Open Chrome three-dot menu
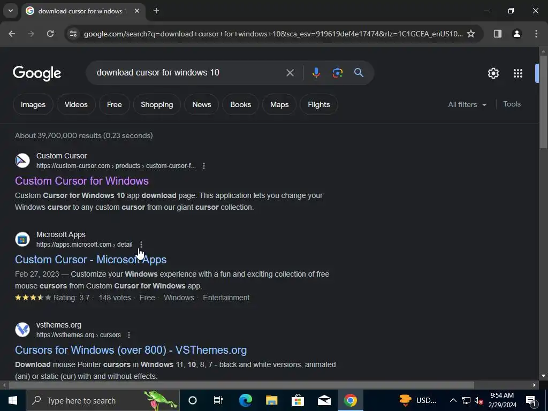The image size is (548, 411). pos(536,34)
